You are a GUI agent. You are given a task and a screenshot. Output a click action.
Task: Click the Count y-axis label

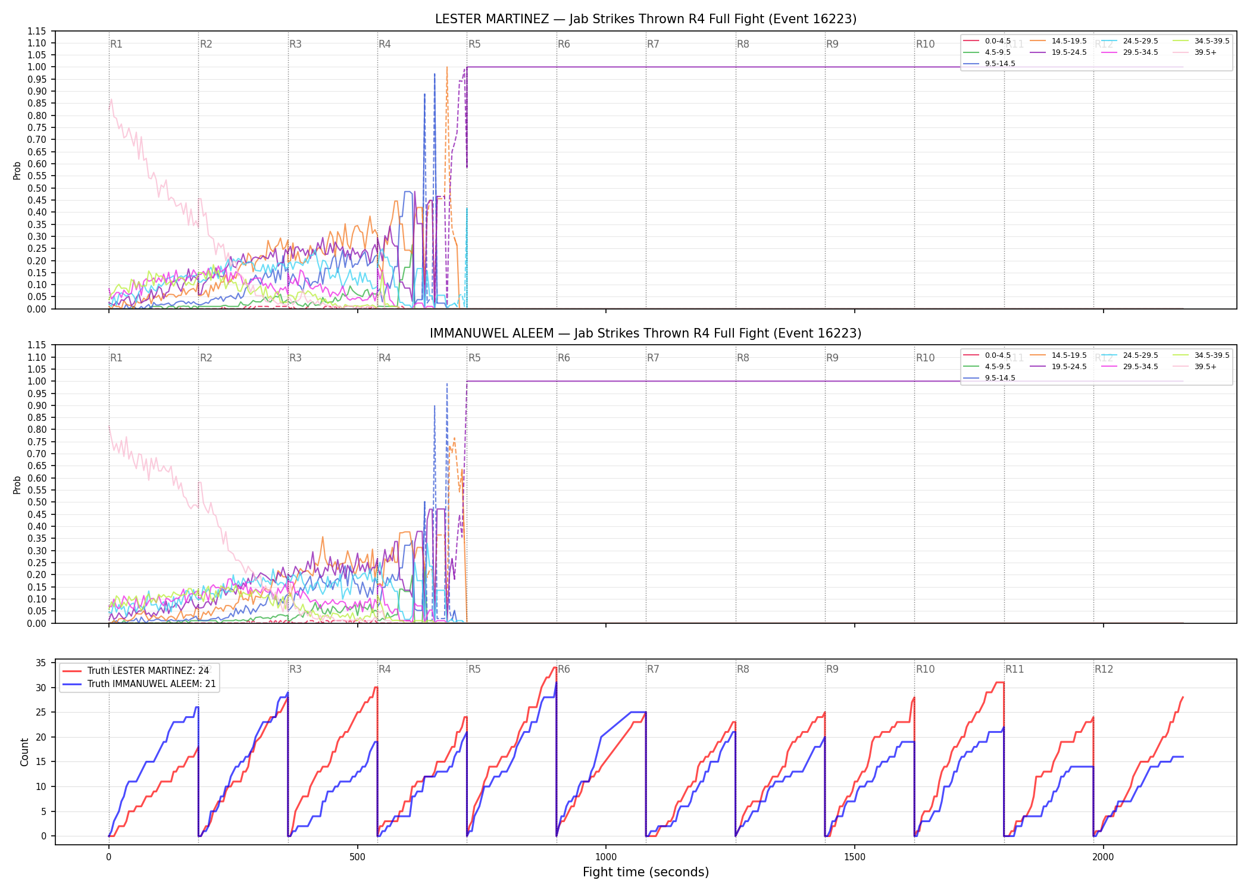24,752
